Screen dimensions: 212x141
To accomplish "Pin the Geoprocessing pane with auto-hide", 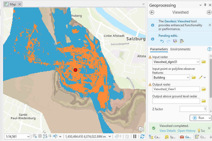I will 205,5.
